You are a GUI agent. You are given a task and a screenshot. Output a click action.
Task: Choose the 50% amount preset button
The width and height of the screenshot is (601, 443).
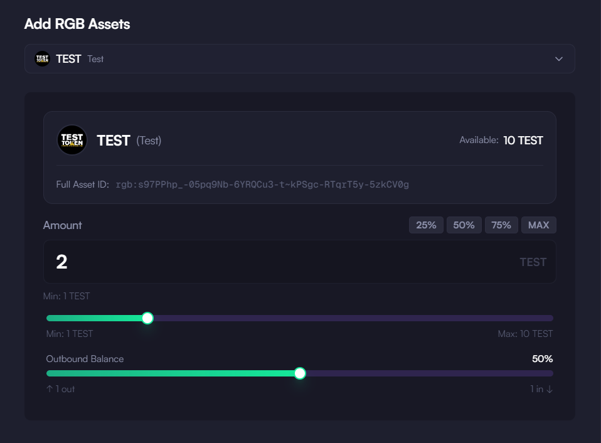point(464,225)
